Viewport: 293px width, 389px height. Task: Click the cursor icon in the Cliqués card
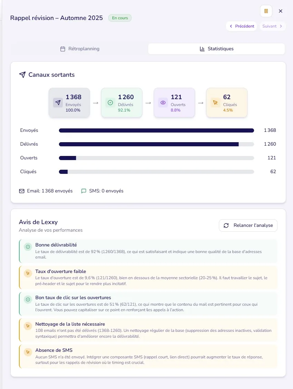[215, 103]
